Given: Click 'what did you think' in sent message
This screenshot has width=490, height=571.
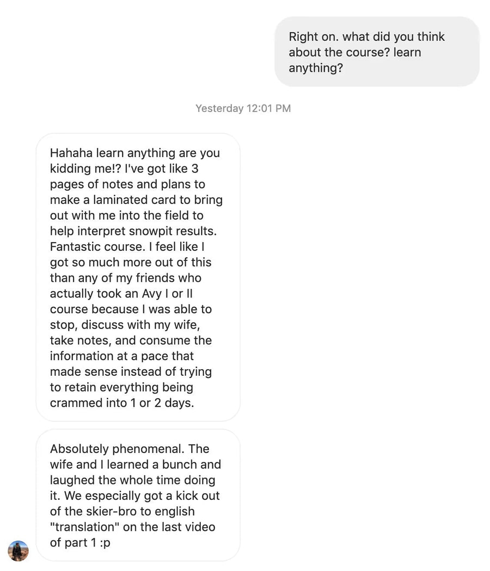Looking at the screenshot, I should click(394, 36).
